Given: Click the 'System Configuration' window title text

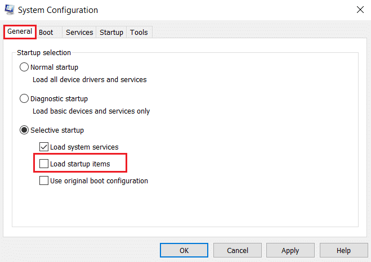Looking at the screenshot, I should pyautogui.click(x=58, y=10).
